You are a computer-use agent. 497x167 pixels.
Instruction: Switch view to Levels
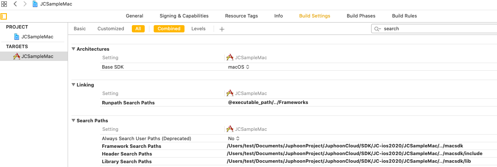[199, 29]
